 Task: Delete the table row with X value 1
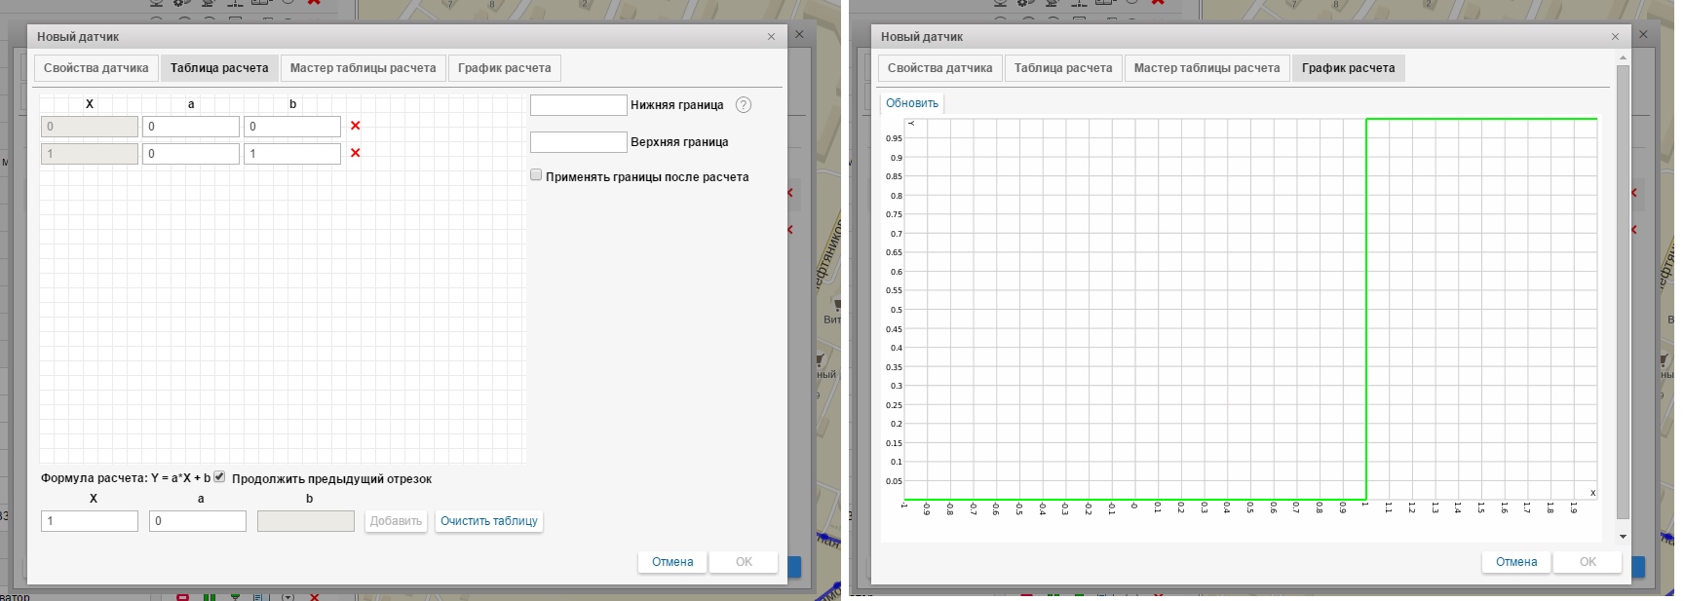click(355, 153)
